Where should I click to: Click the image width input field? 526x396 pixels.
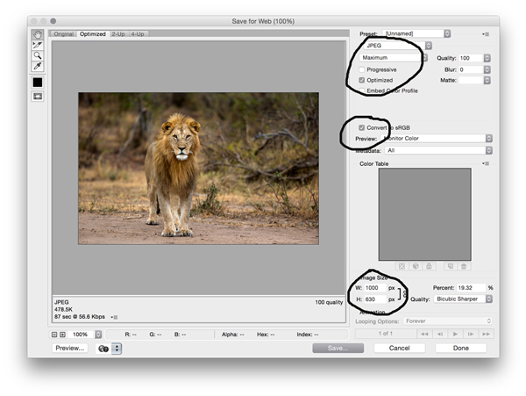coord(374,288)
